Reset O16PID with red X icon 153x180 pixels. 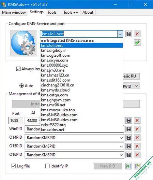137,155
